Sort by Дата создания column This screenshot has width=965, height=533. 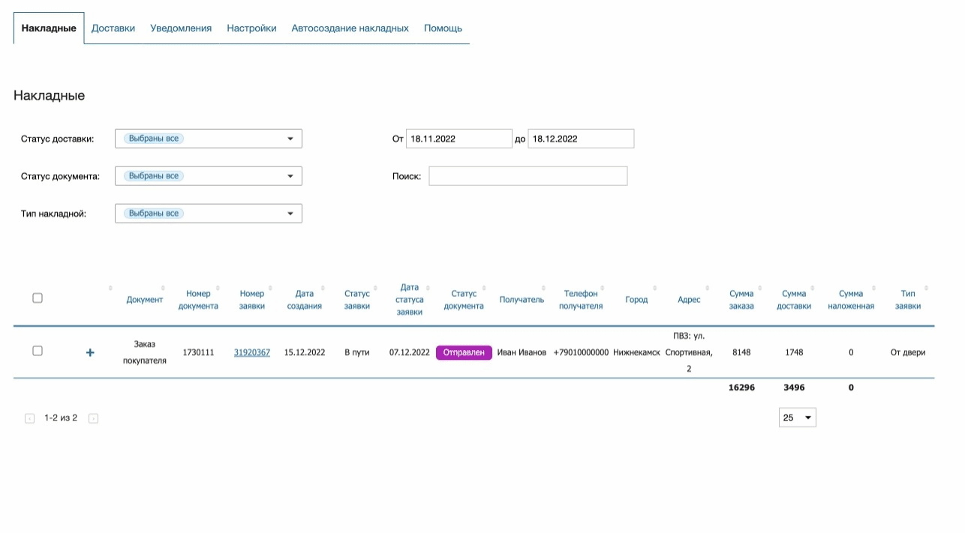[304, 299]
